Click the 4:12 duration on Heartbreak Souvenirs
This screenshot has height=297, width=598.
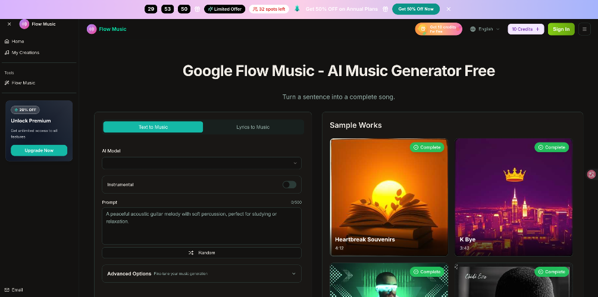pos(339,248)
